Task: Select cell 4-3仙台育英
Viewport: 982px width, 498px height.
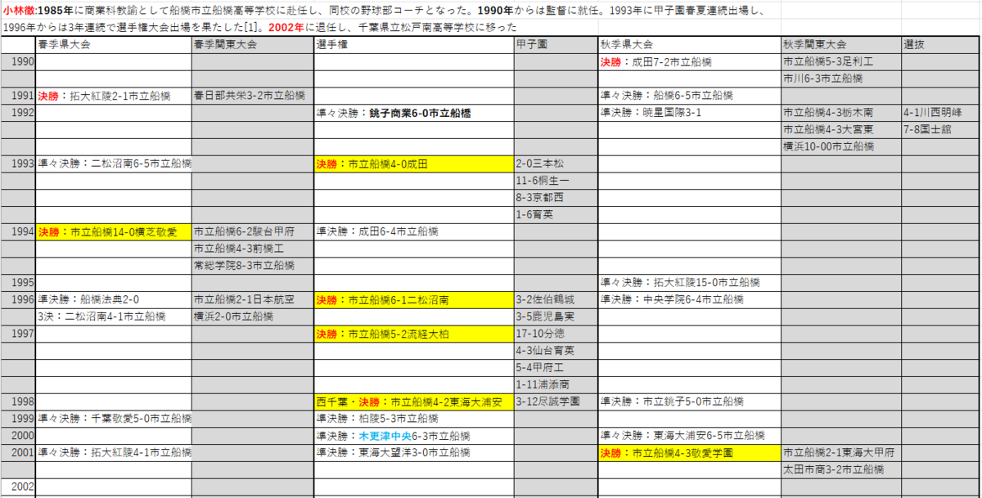Action: (556, 351)
